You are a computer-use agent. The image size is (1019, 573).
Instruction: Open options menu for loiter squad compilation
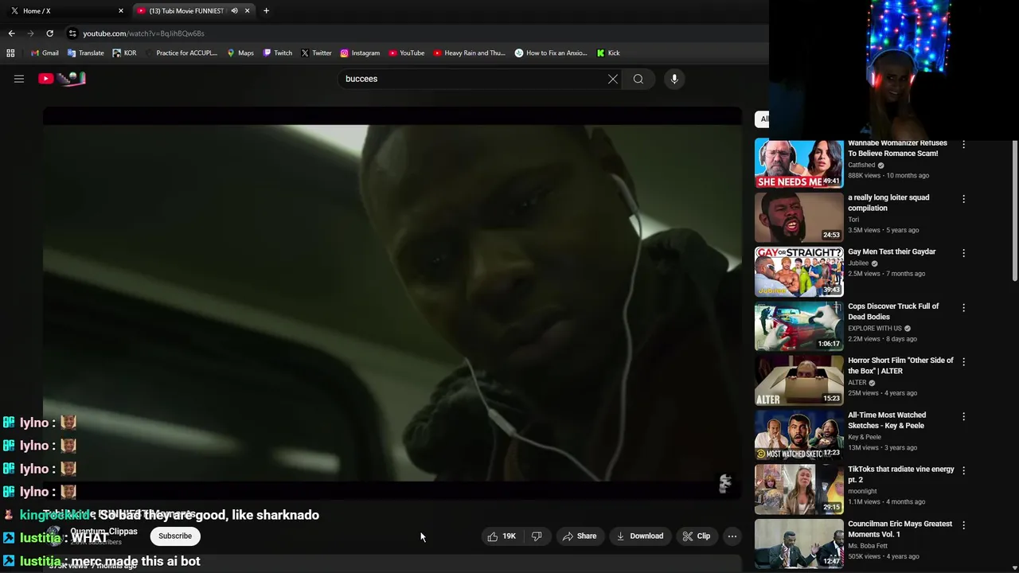click(x=963, y=199)
